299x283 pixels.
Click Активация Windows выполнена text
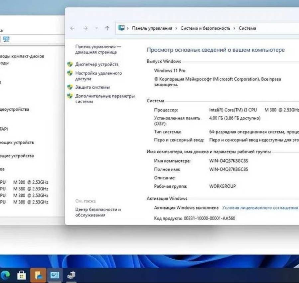(186, 208)
